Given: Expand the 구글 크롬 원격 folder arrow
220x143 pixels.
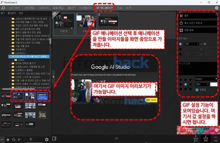Looking at the screenshot, I should pyautogui.click(x=10, y=46).
